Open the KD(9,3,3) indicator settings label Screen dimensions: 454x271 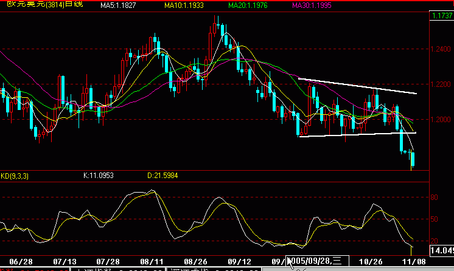15,176
